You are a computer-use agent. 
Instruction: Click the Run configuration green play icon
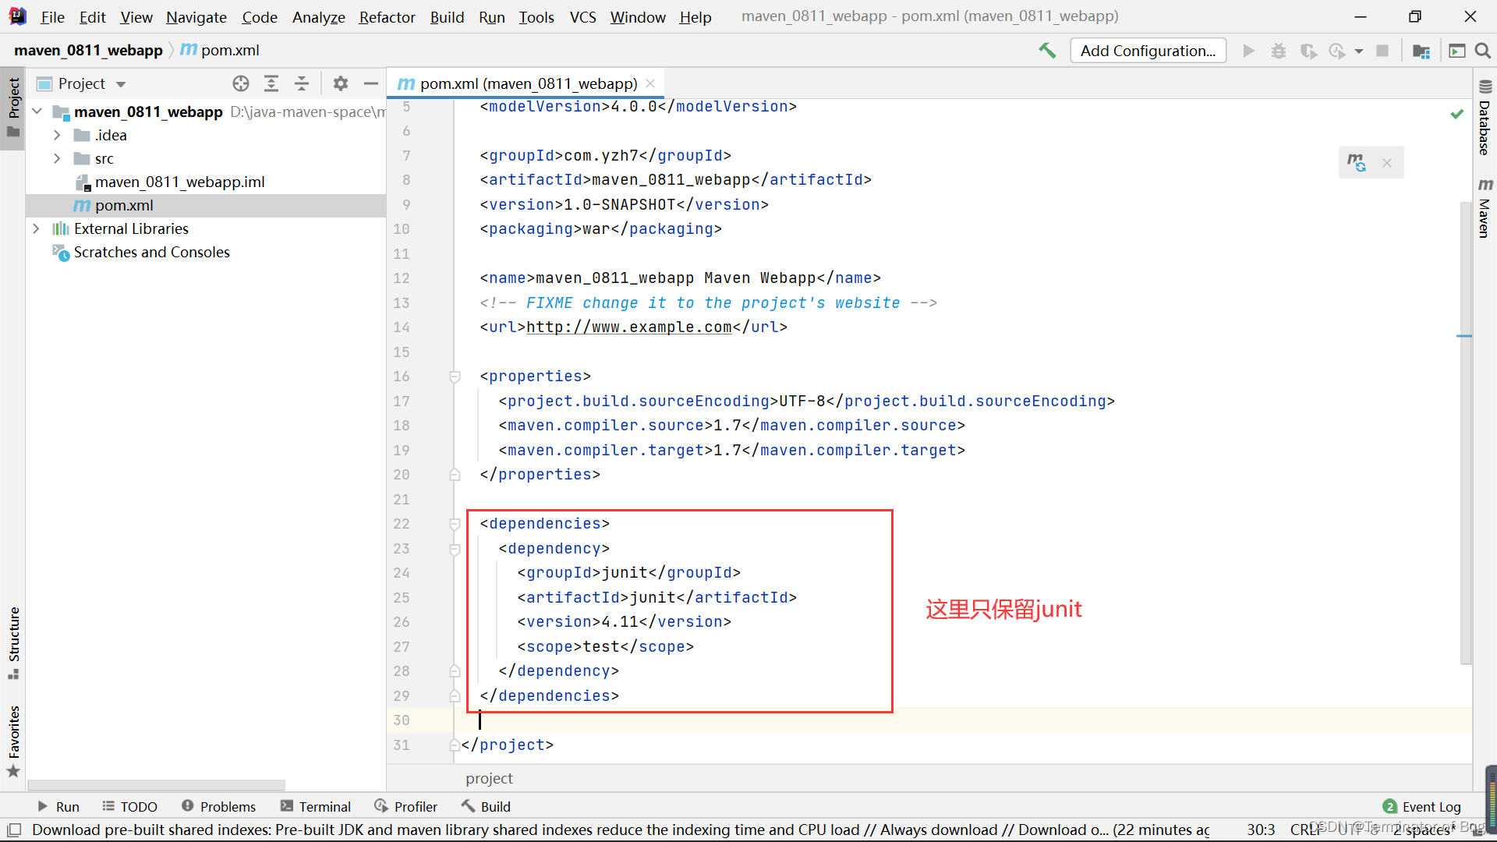click(1249, 49)
